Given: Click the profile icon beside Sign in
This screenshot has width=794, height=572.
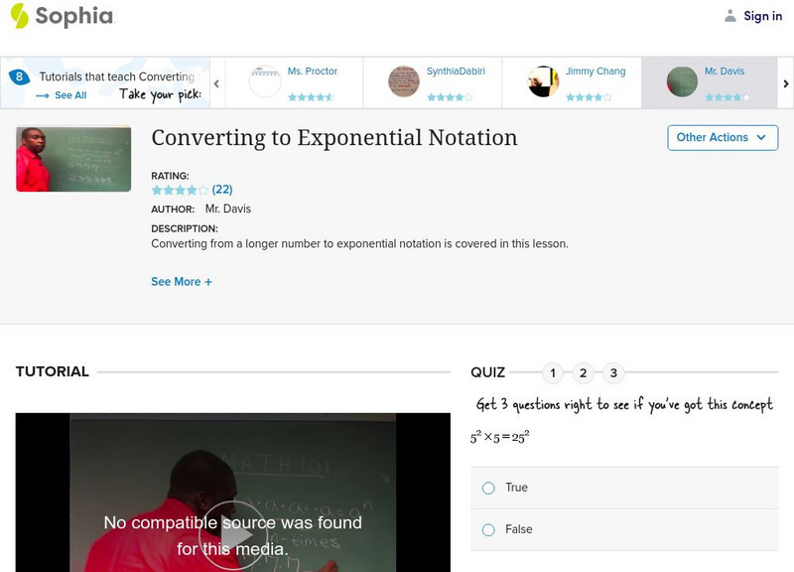Looking at the screenshot, I should [728, 16].
